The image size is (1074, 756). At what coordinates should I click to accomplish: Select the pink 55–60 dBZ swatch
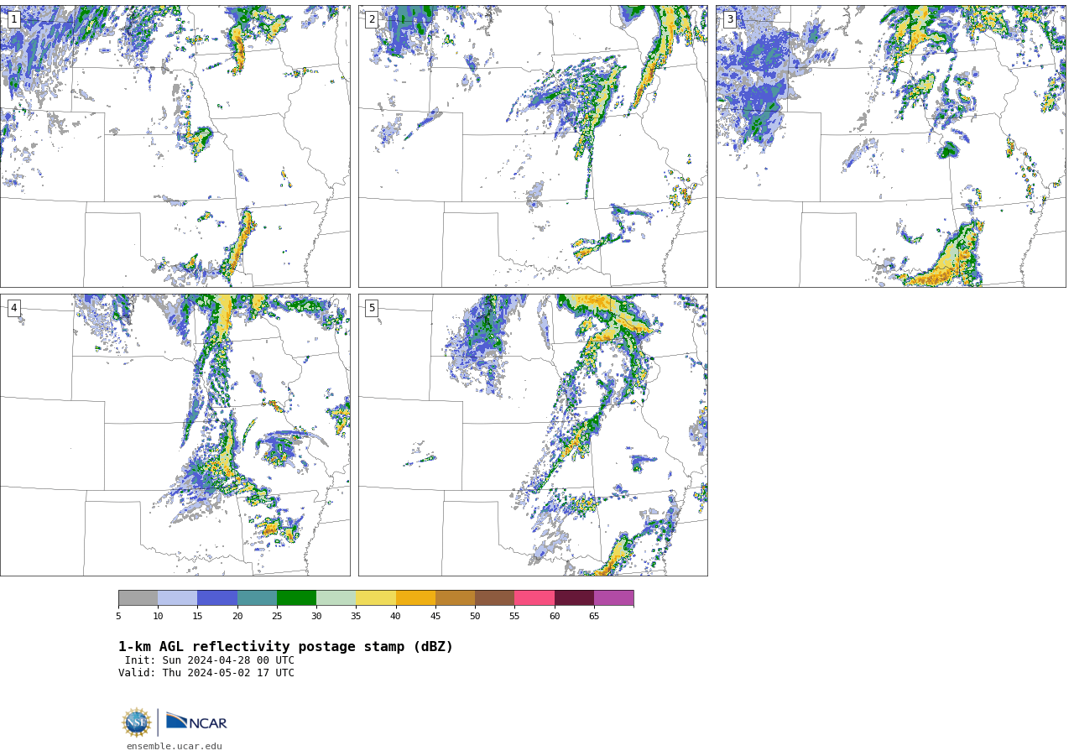(x=534, y=597)
